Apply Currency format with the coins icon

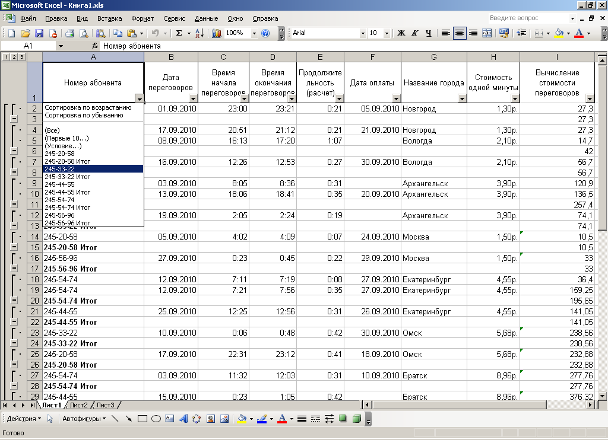click(x=504, y=33)
